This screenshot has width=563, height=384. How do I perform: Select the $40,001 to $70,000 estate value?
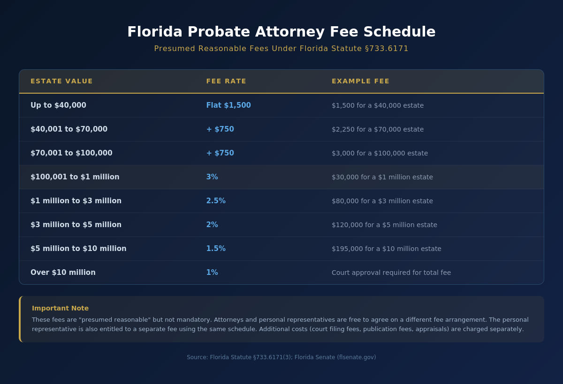(x=69, y=129)
